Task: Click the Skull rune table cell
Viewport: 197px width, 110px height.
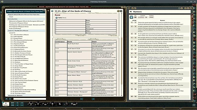Action: (101, 23)
